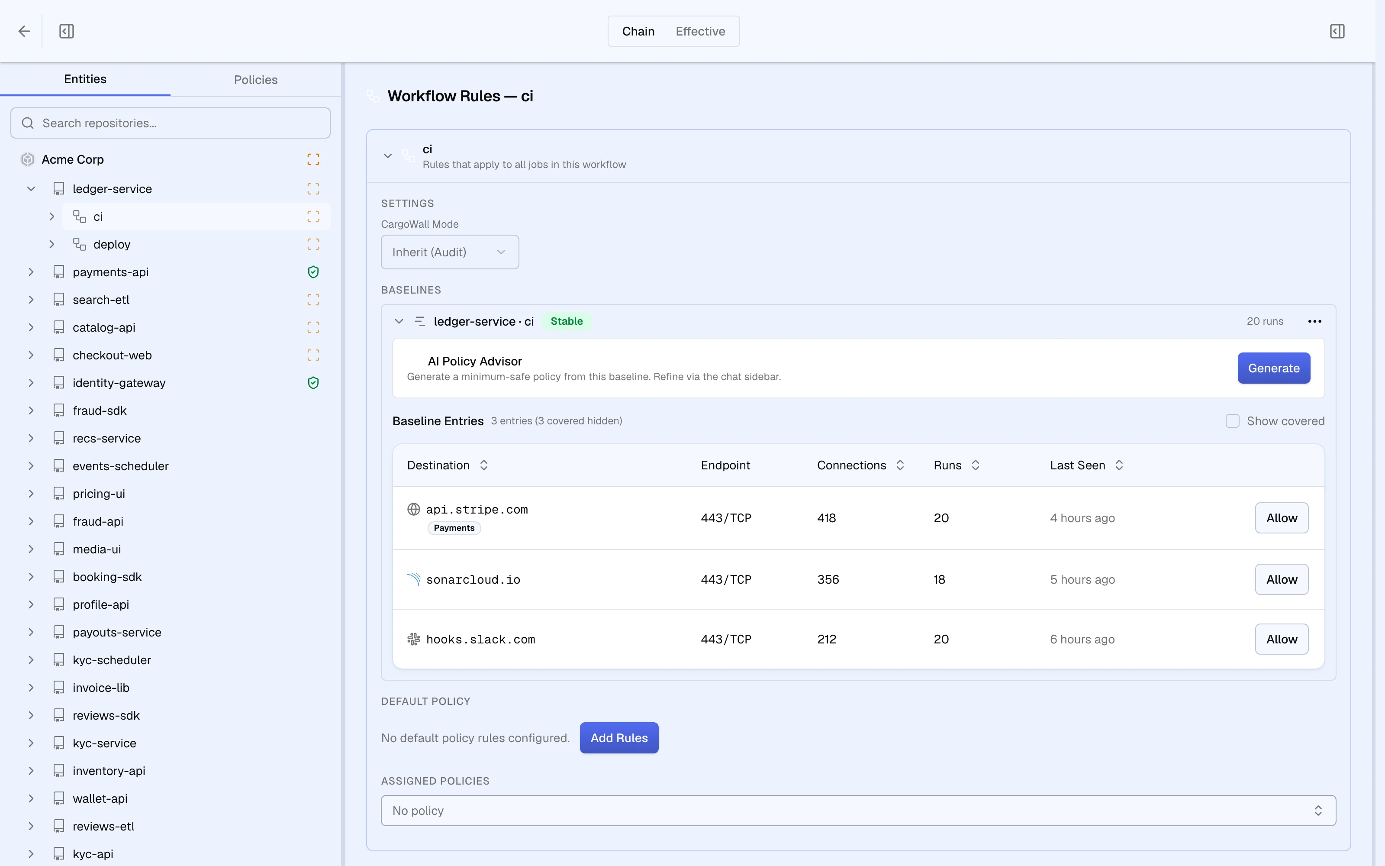Select the Chain view
Image resolution: width=1385 pixels, height=866 pixels.
638,31
